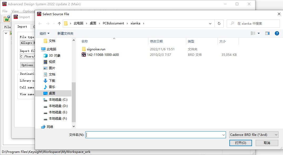Select 桌面 in navigation pane
This screenshot has width=283, height=155.
click(x=53, y=93)
